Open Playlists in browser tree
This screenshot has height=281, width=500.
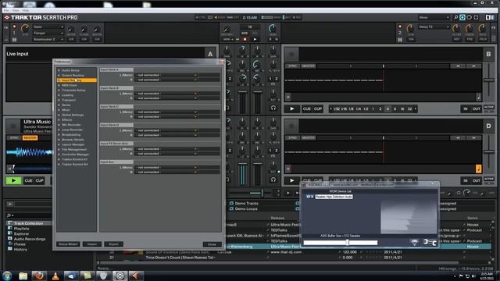(x=21, y=229)
